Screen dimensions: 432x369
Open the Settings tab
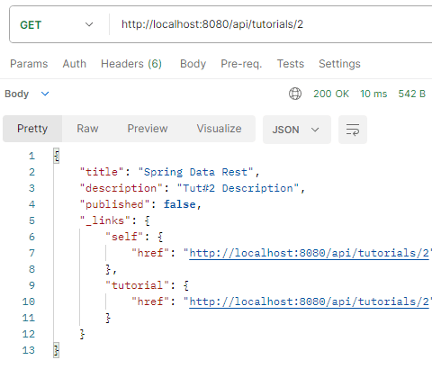point(339,64)
